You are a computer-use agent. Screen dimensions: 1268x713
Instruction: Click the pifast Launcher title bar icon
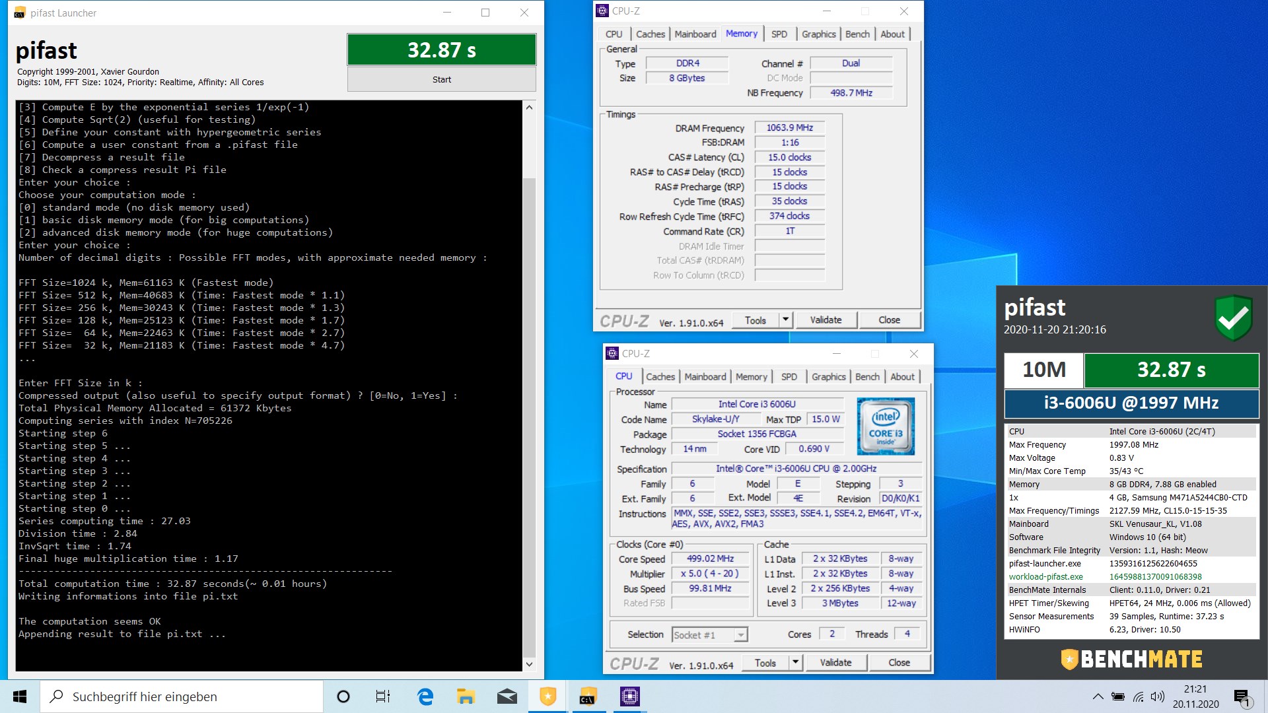(20, 13)
